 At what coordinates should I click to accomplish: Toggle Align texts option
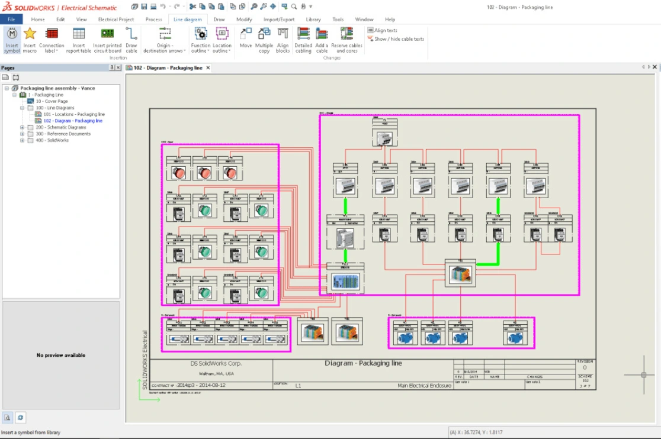click(x=382, y=30)
